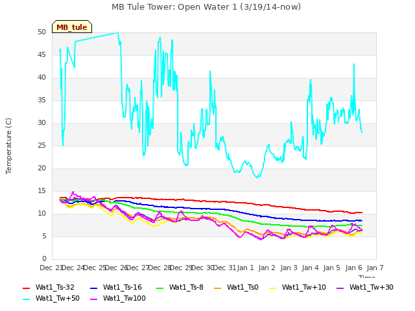Click the green Wat1_Ts-8 legend swatch

[x=160, y=288]
